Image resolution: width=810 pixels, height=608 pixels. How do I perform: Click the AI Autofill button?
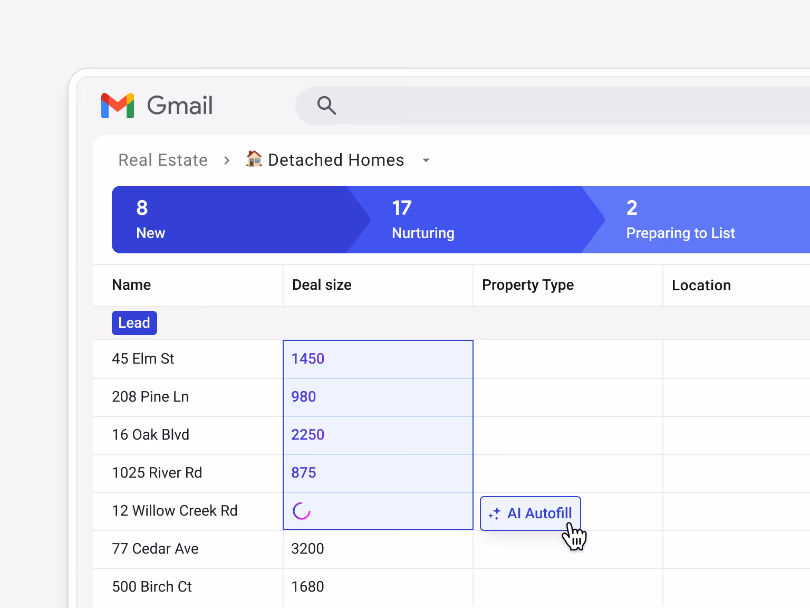(531, 514)
